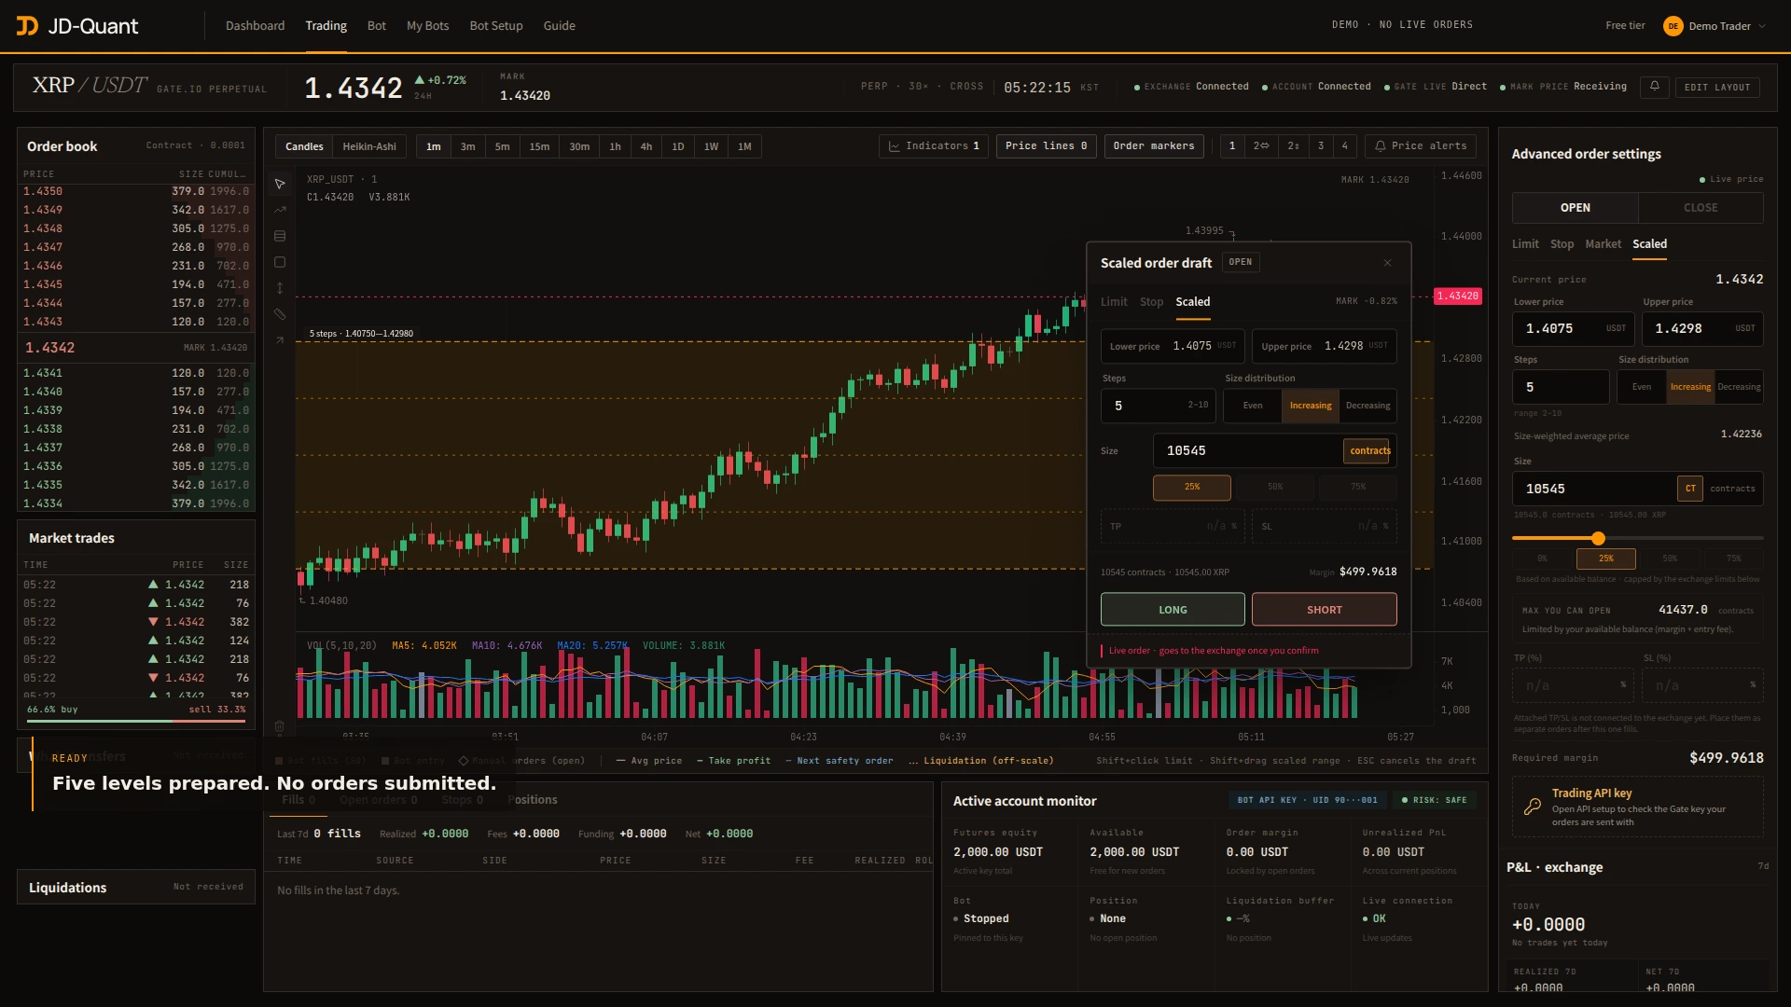Open the Price lines 0 menu
Screen dimensions: 1791x1007
point(1046,146)
